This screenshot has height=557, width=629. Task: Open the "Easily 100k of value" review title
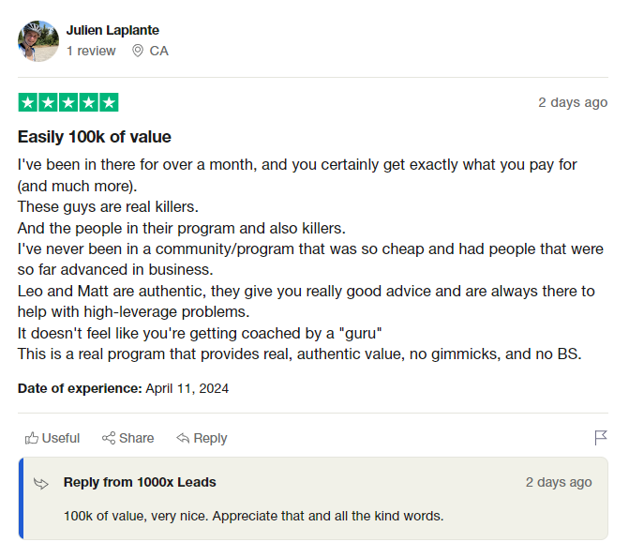95,137
